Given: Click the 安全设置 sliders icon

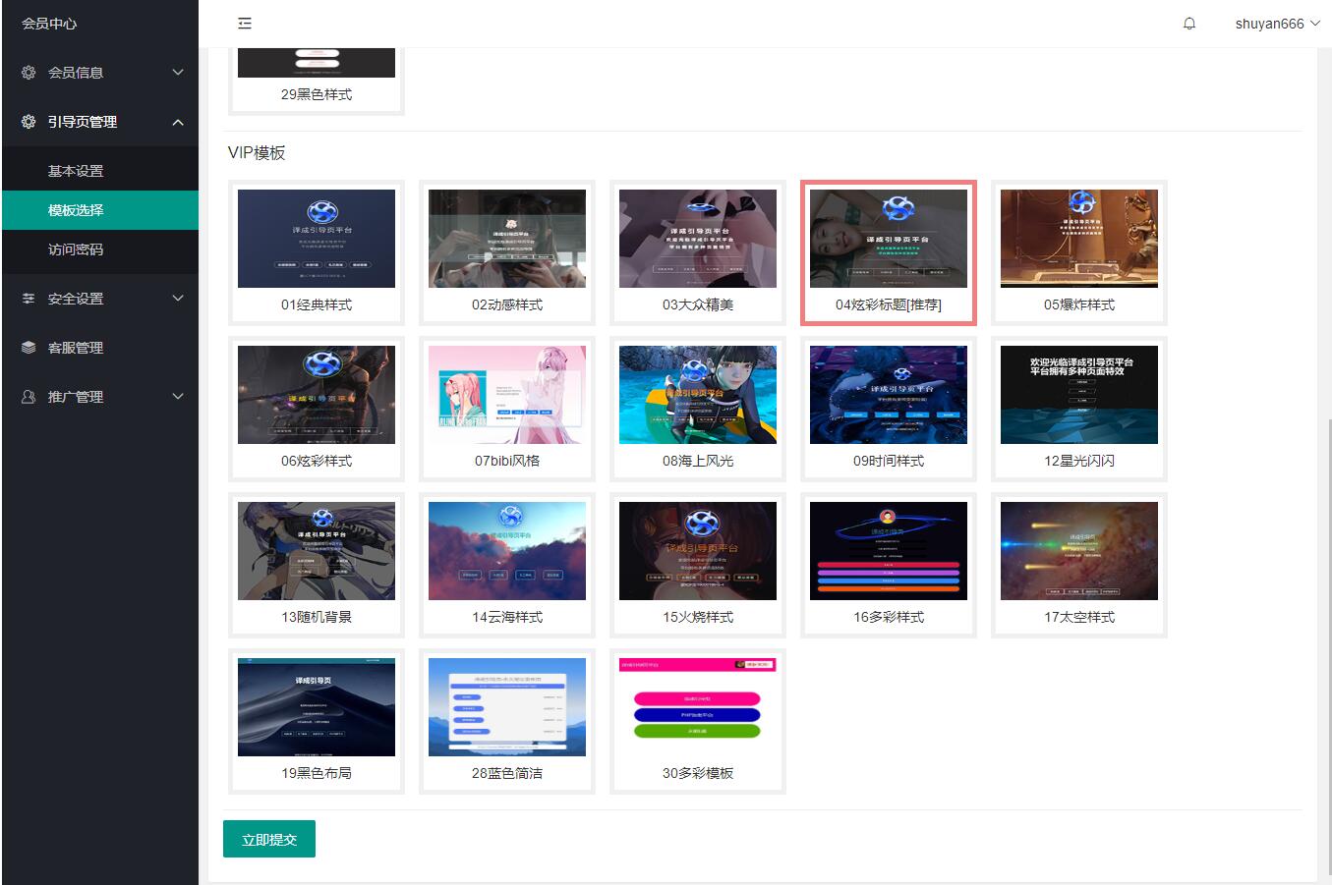Looking at the screenshot, I should (29, 299).
